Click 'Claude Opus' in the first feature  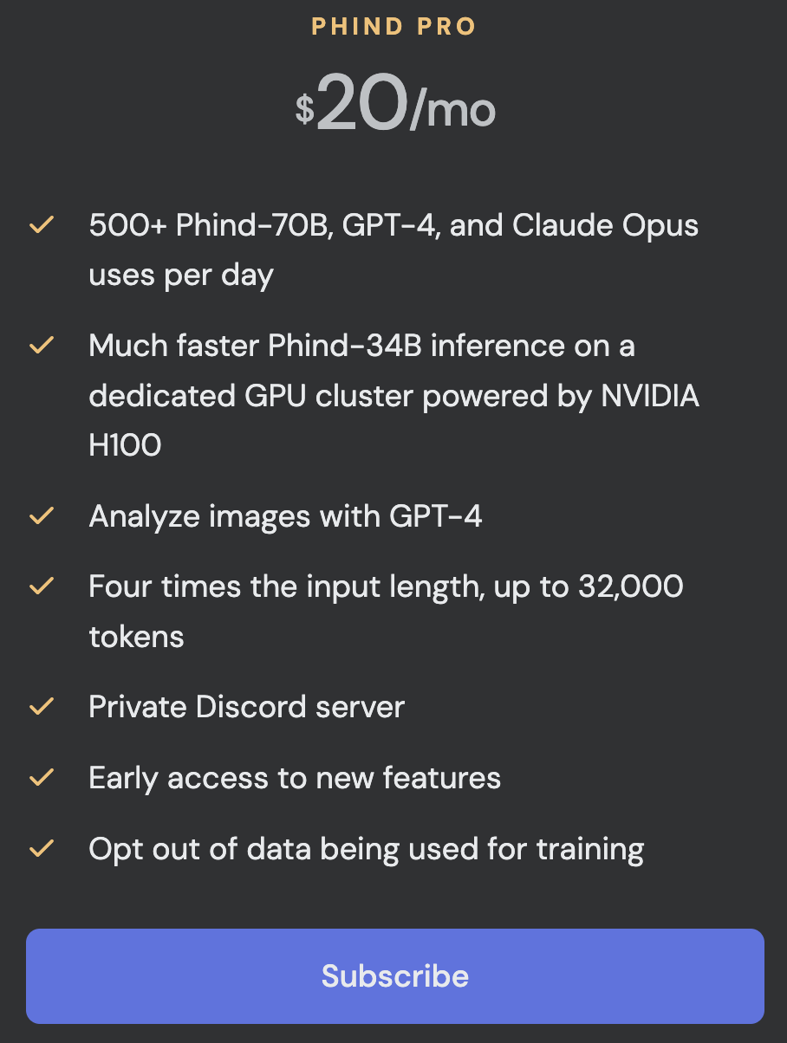(x=605, y=226)
